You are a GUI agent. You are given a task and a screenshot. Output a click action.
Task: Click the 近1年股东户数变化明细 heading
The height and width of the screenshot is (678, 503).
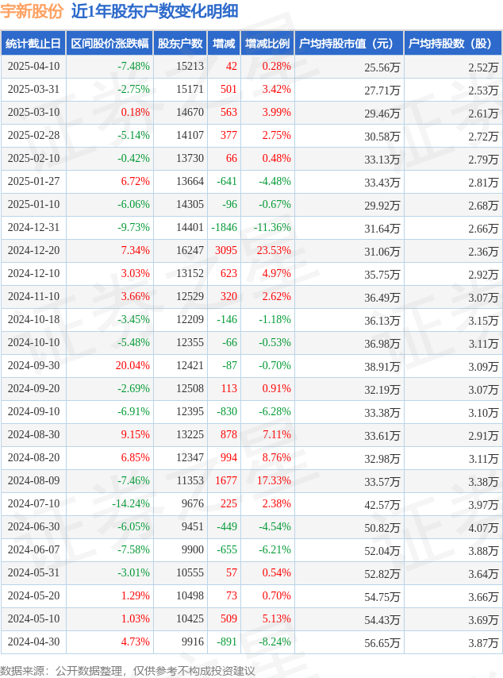click(155, 11)
